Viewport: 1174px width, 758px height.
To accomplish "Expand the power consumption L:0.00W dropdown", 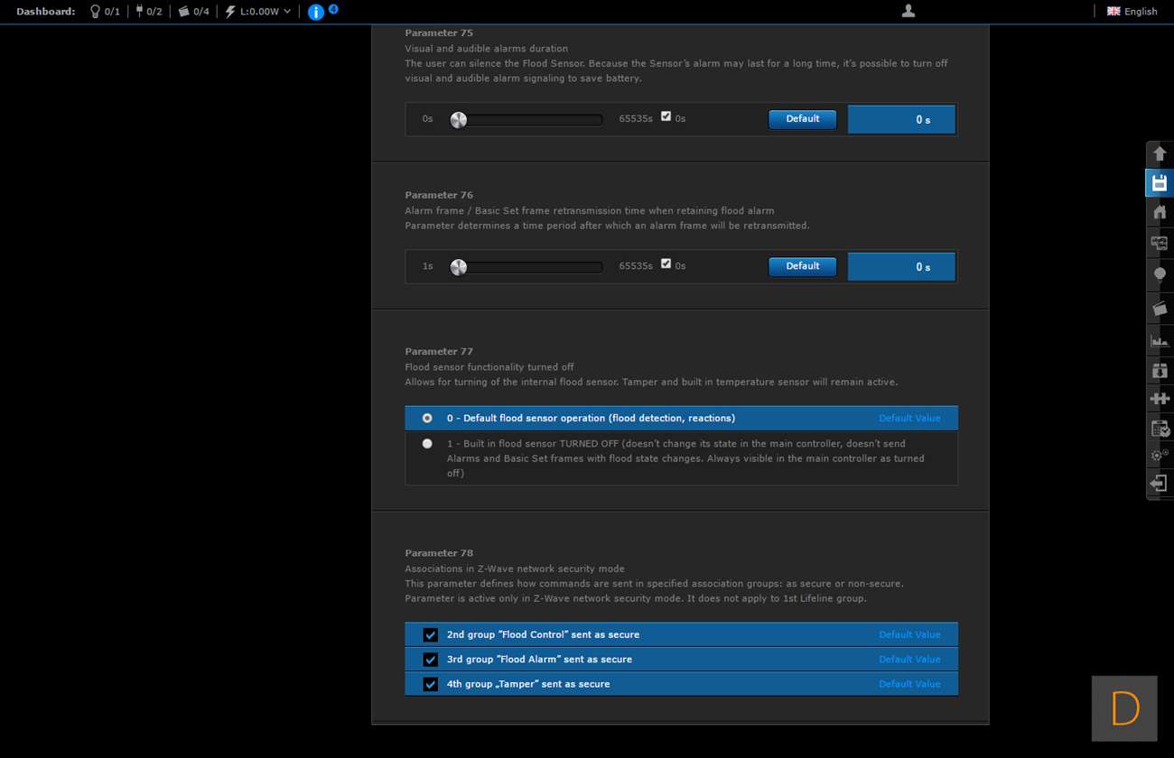I will [259, 12].
